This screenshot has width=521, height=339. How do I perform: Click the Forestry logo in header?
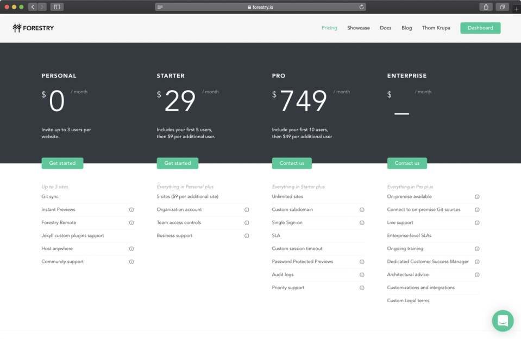[x=33, y=28]
